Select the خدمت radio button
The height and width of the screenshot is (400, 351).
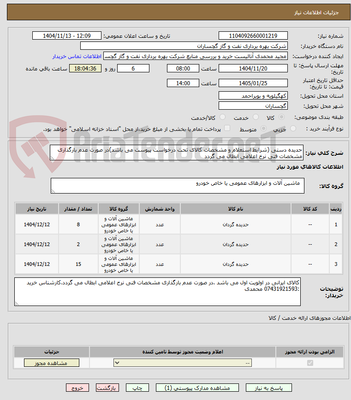(256, 117)
